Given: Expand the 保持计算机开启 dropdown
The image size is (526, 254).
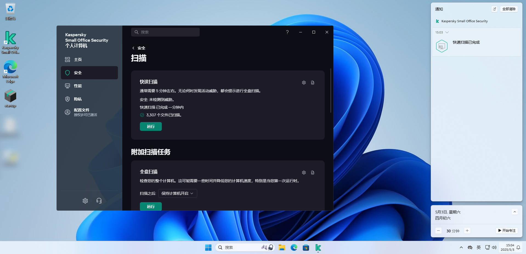Looking at the screenshot, I should (177, 193).
